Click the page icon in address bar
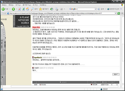Image resolution: width=125 pixels, height=91 pixels. pos(8,13)
